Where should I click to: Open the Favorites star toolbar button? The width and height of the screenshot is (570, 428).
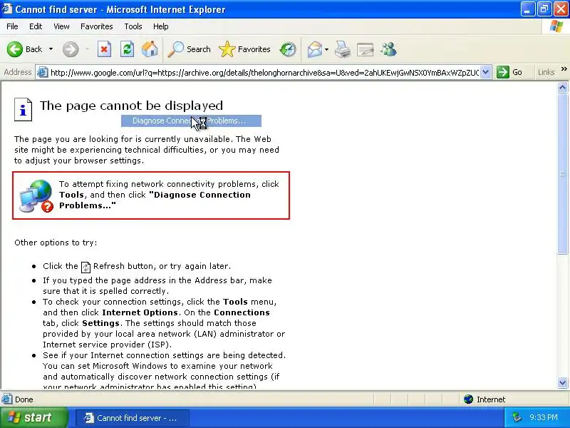[x=244, y=49]
